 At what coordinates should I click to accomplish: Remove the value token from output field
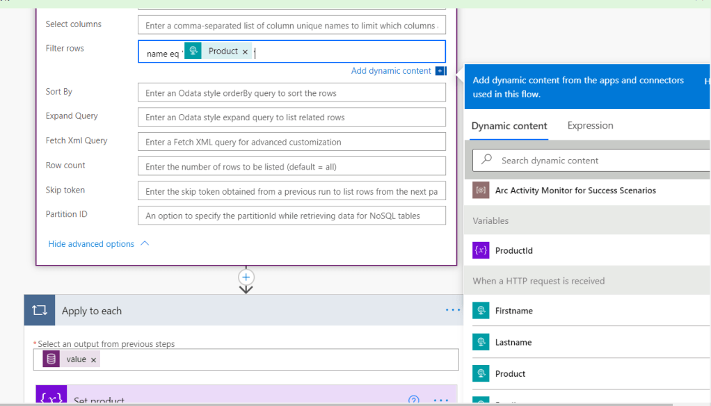tap(94, 359)
